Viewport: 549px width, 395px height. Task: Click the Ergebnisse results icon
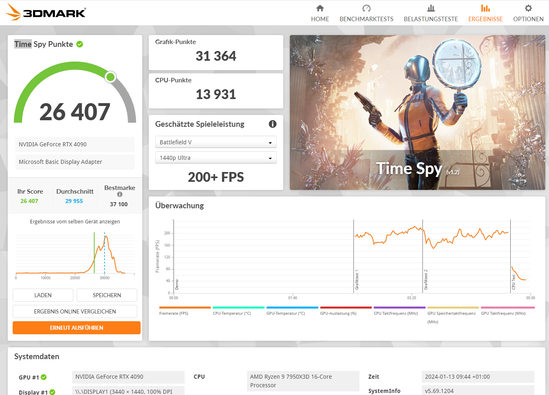pyautogui.click(x=485, y=8)
